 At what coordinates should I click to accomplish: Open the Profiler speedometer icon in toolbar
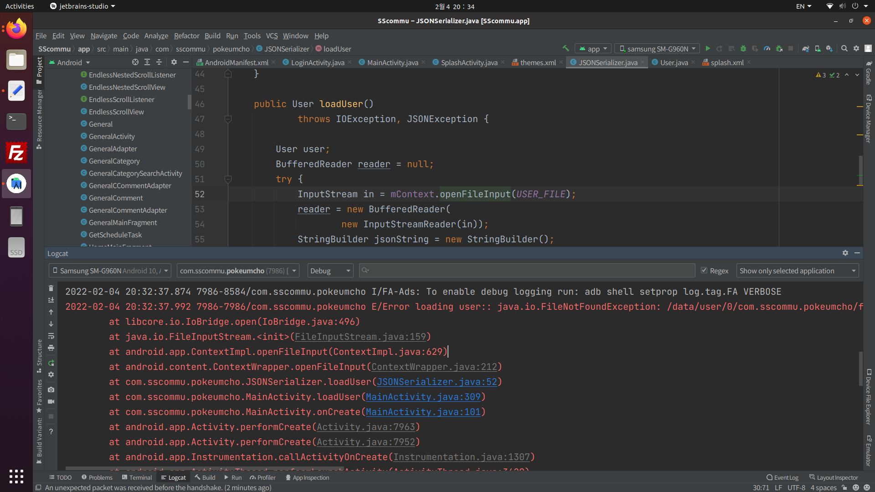[x=767, y=49]
